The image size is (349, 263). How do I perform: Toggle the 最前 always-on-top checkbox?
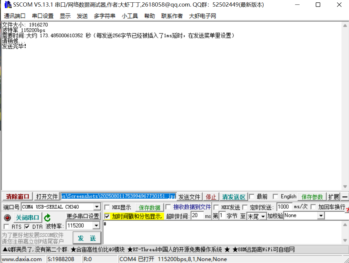pos(252,197)
